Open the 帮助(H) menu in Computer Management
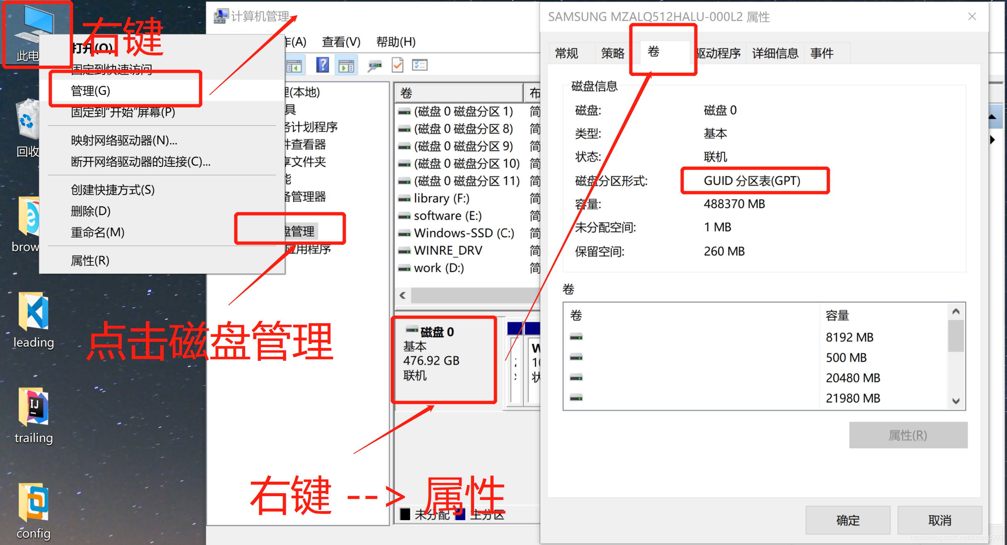 click(x=396, y=42)
